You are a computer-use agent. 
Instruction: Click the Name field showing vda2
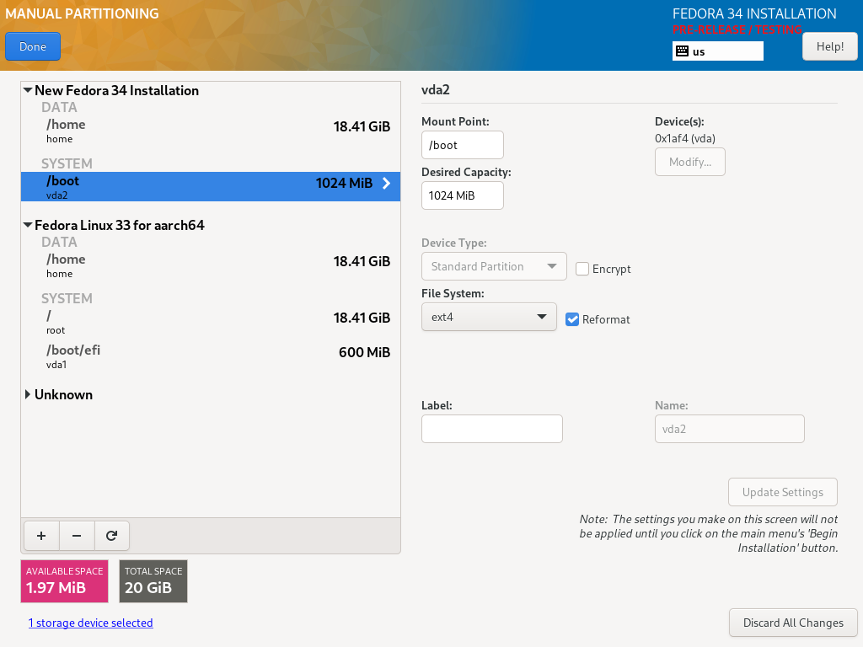729,429
